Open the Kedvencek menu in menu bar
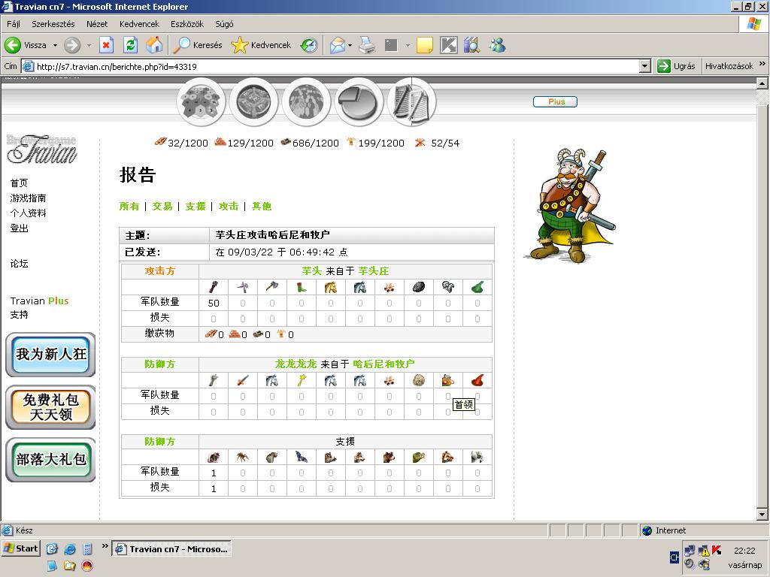Screen dimensions: 770x577 click(139, 24)
